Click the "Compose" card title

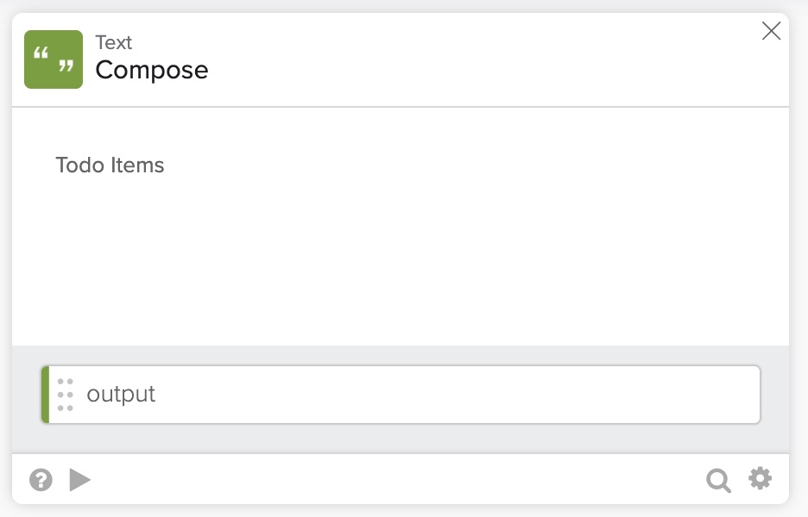click(152, 70)
